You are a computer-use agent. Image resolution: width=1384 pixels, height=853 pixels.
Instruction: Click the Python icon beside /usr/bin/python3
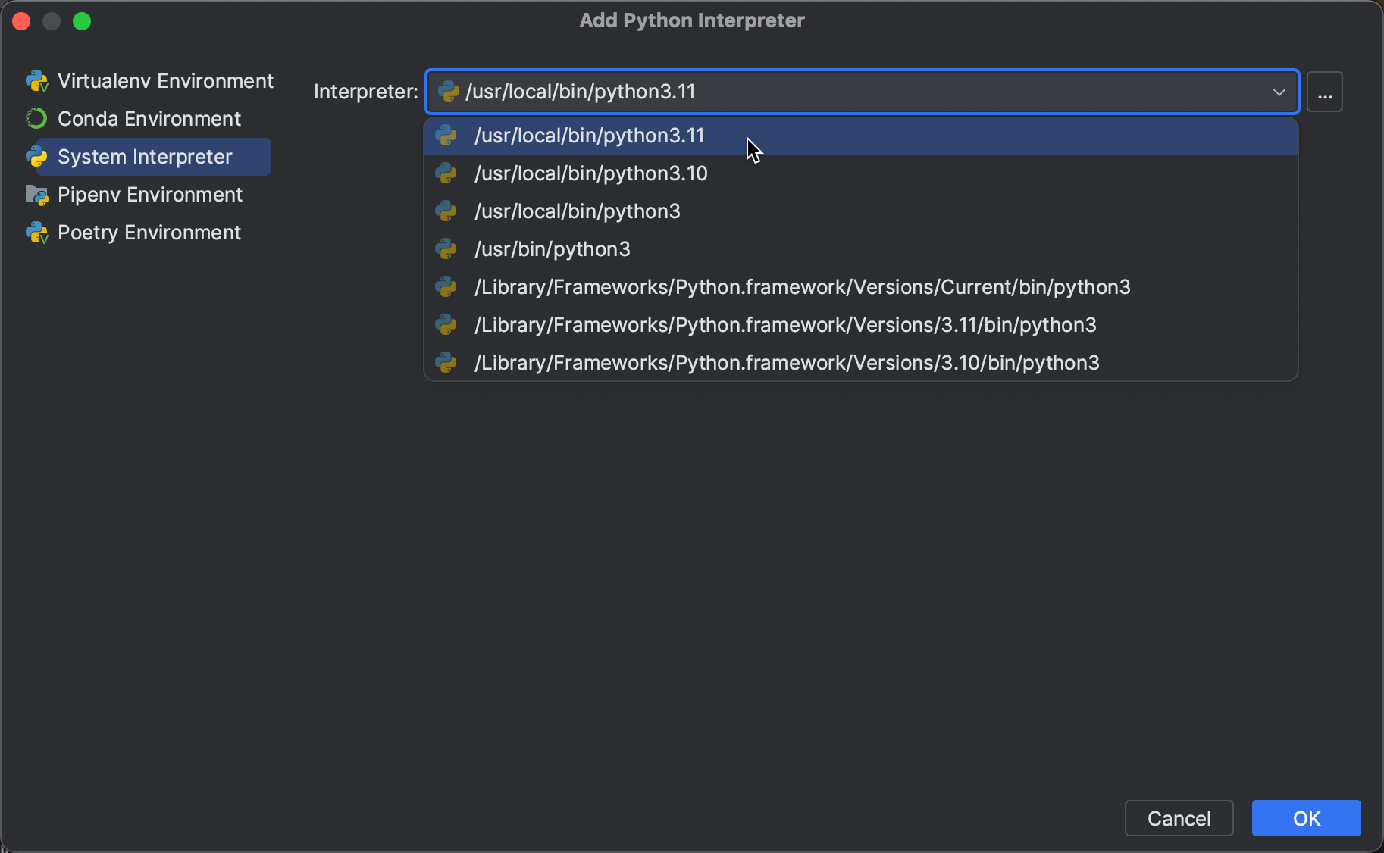tap(447, 249)
